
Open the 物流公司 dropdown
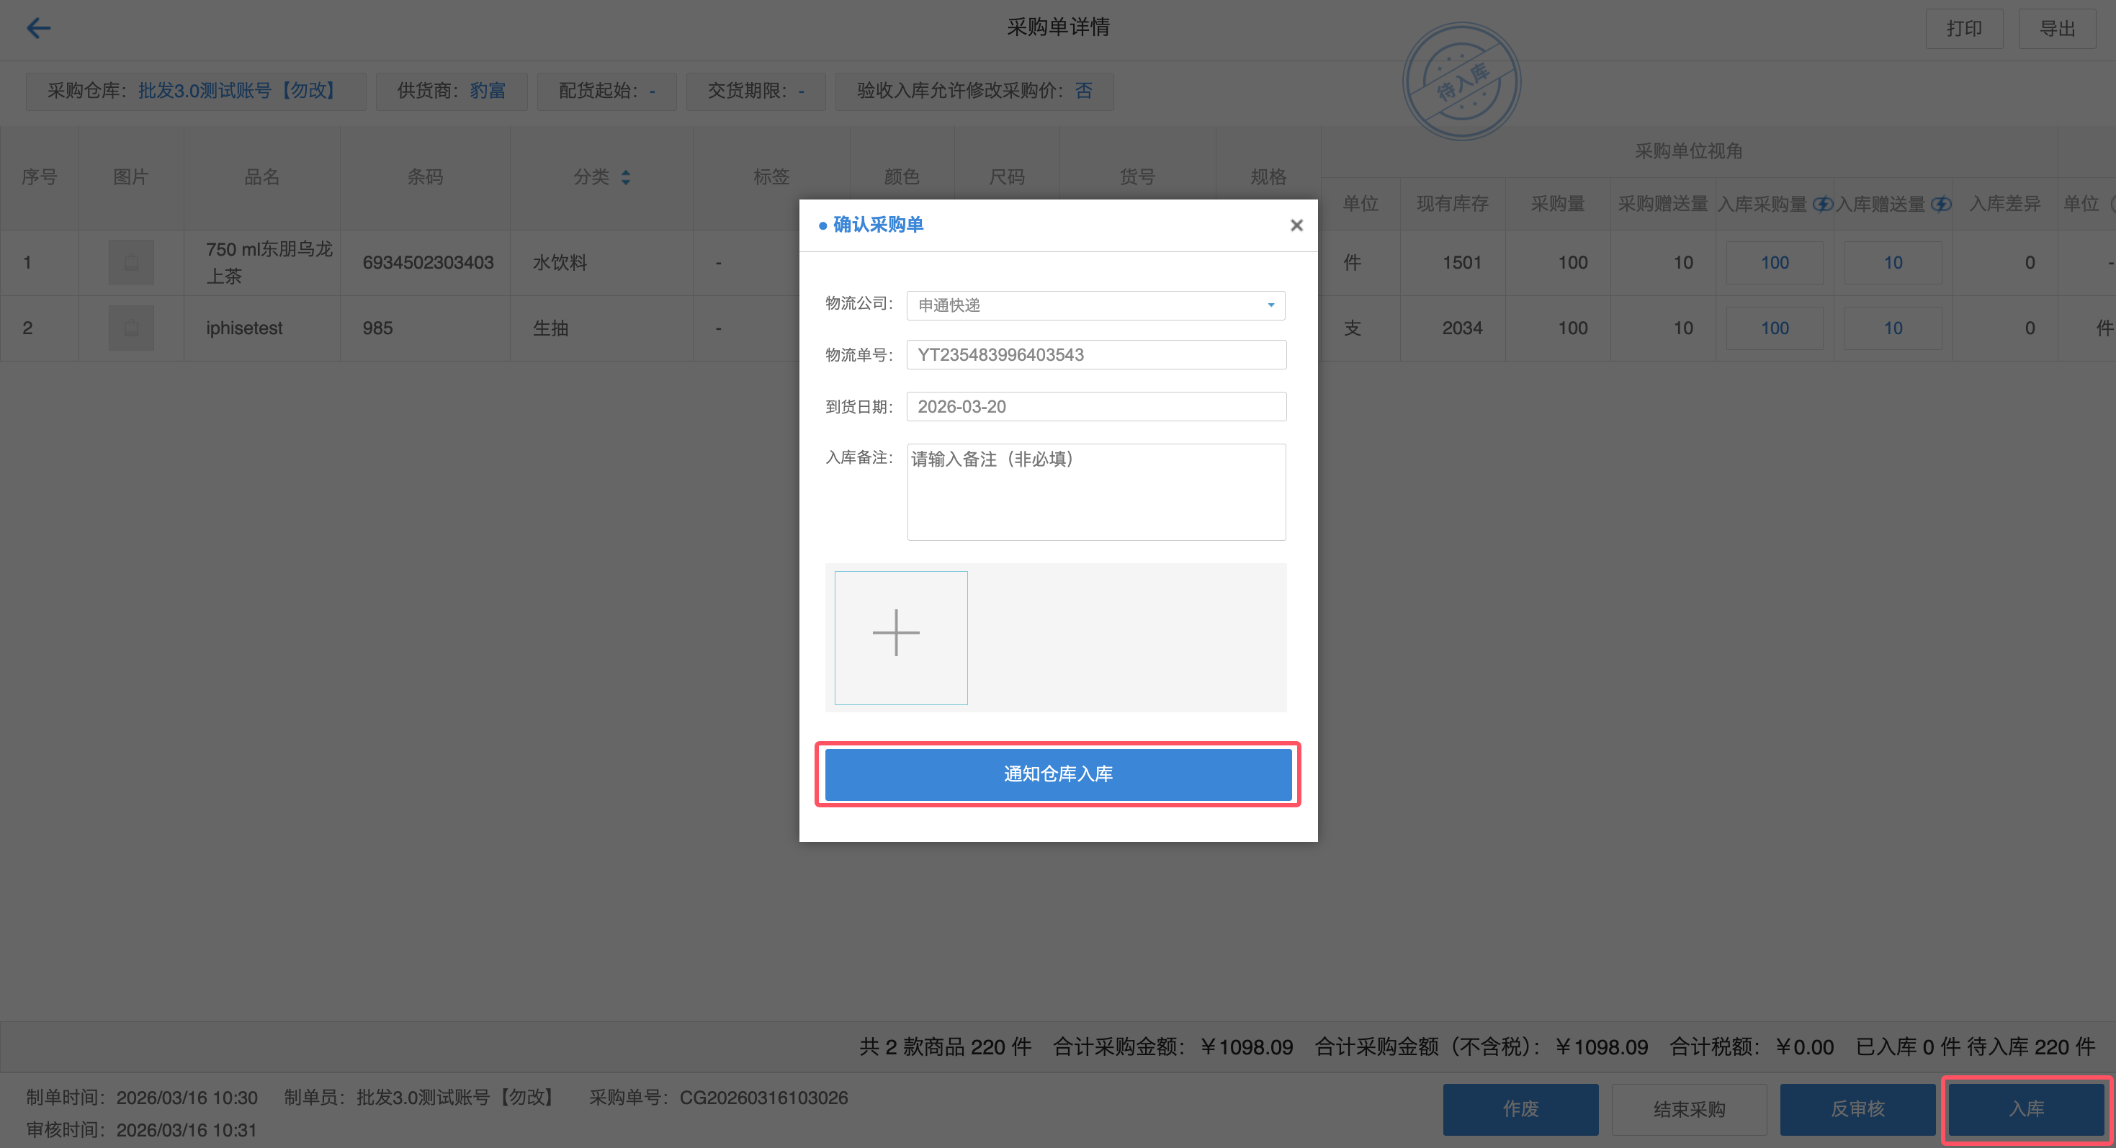1095,305
